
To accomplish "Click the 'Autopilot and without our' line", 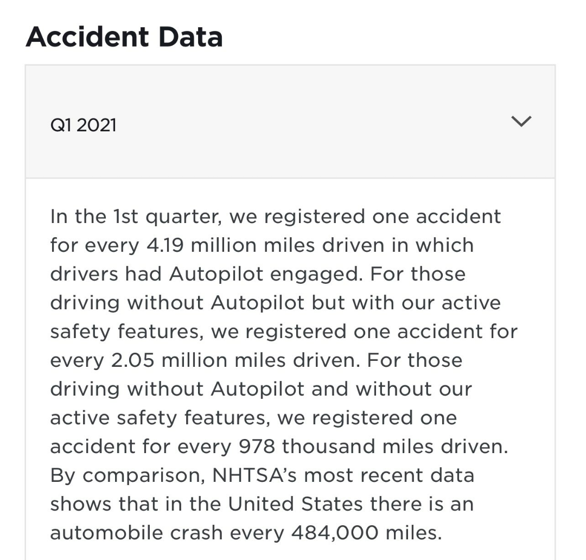I will [341, 389].
